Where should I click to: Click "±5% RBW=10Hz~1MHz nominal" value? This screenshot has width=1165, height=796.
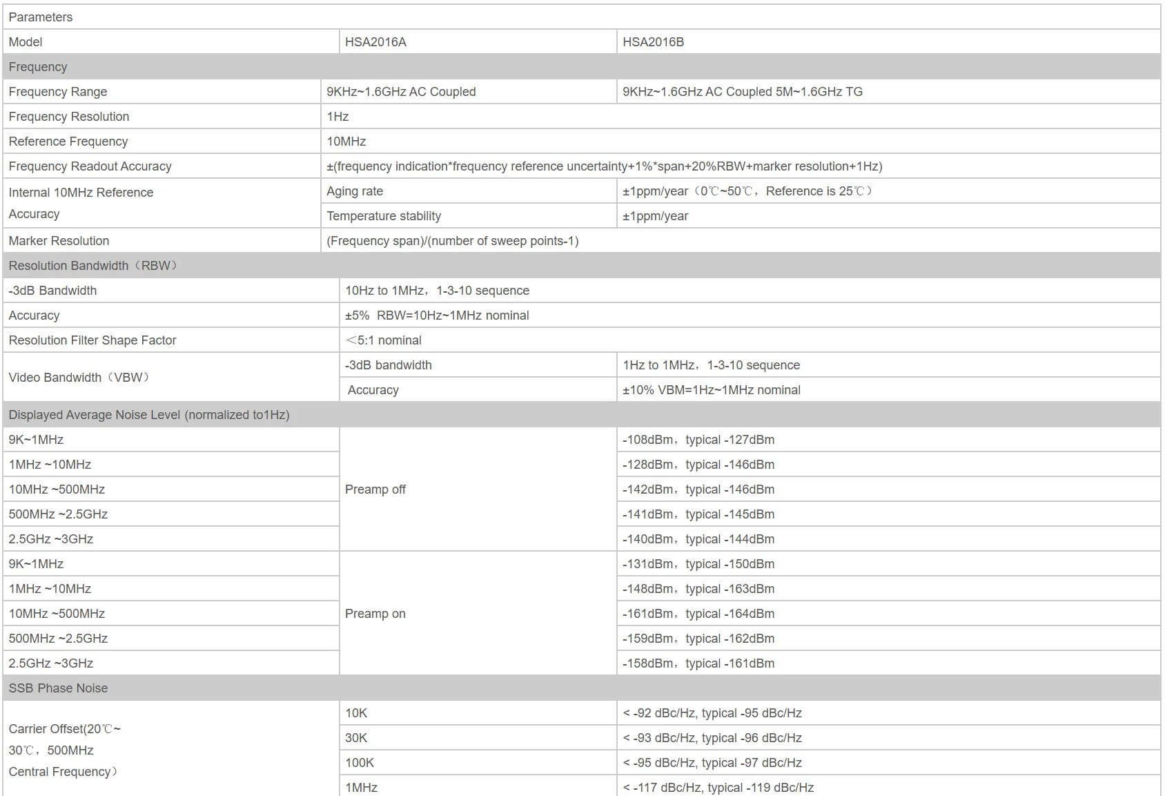pos(437,316)
